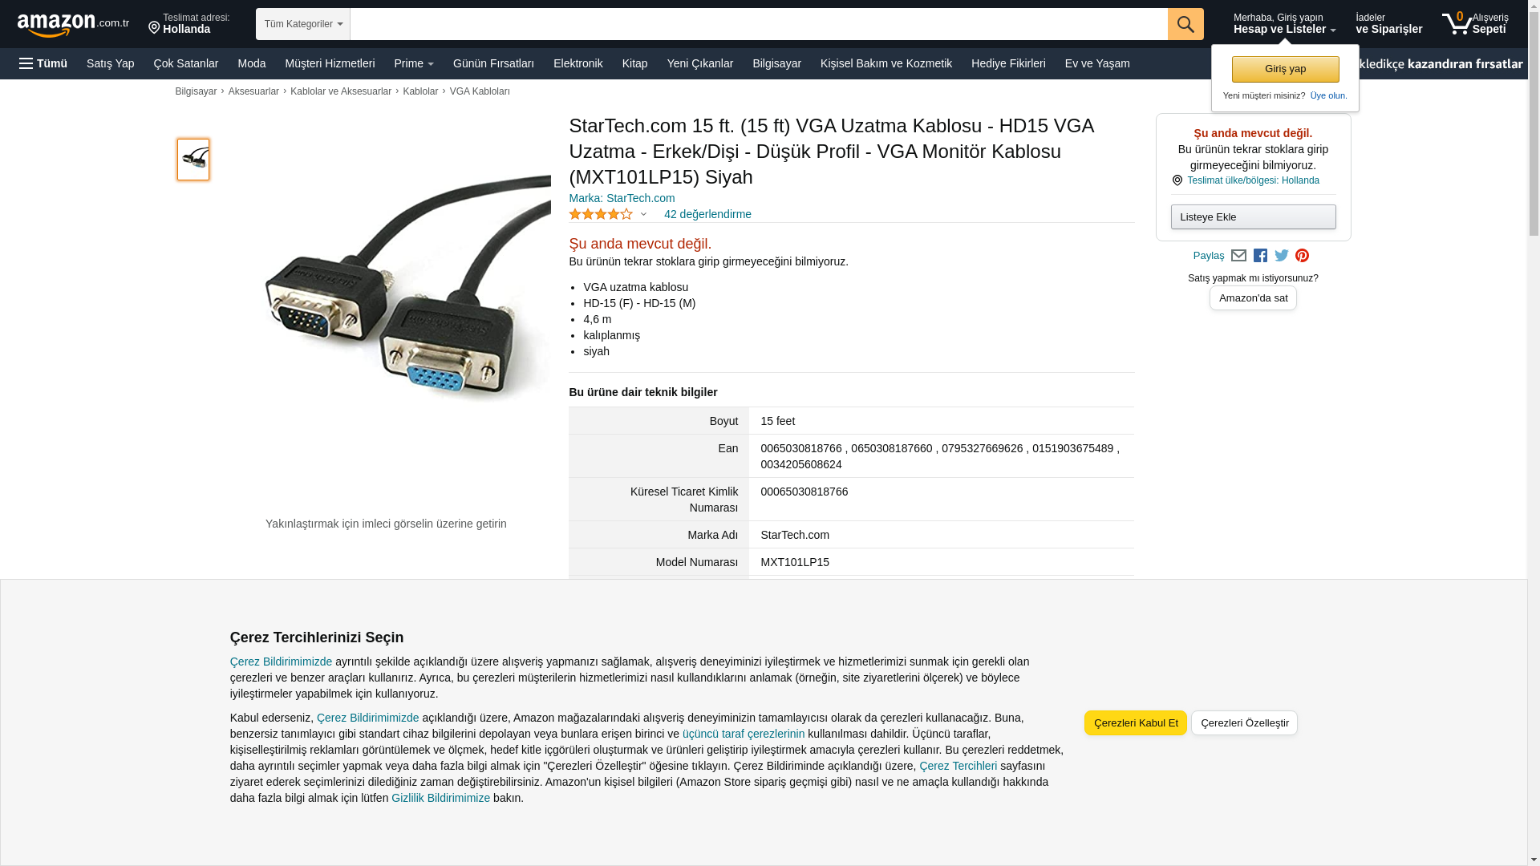
Task: Click the search magnifier button
Action: pyautogui.click(x=1185, y=24)
